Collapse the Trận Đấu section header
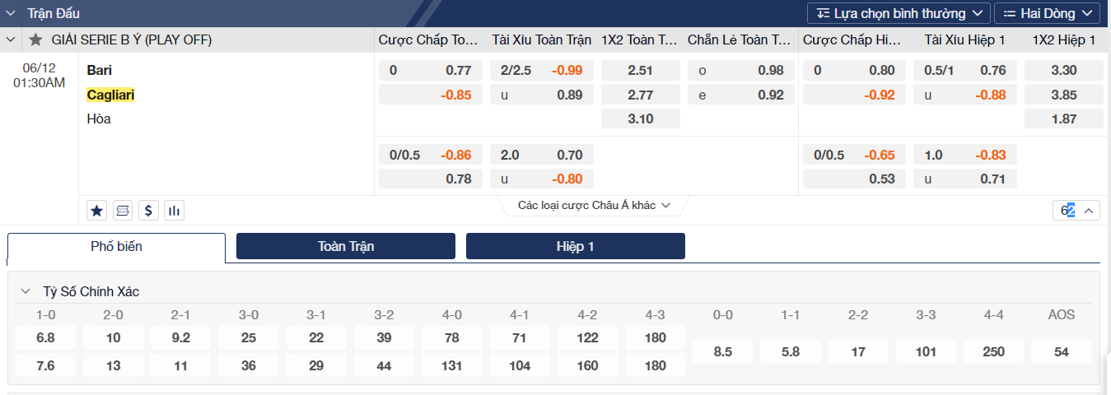The height and width of the screenshot is (395, 1111). point(12,13)
